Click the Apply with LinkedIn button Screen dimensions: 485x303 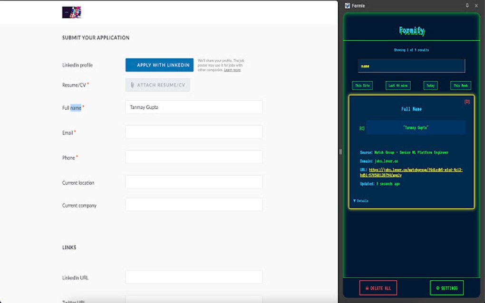[159, 65]
